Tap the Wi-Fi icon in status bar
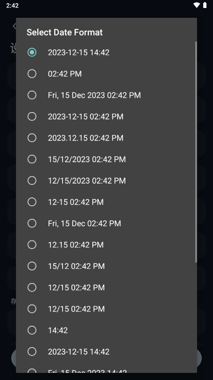This screenshot has height=380, width=213. coord(197,5)
